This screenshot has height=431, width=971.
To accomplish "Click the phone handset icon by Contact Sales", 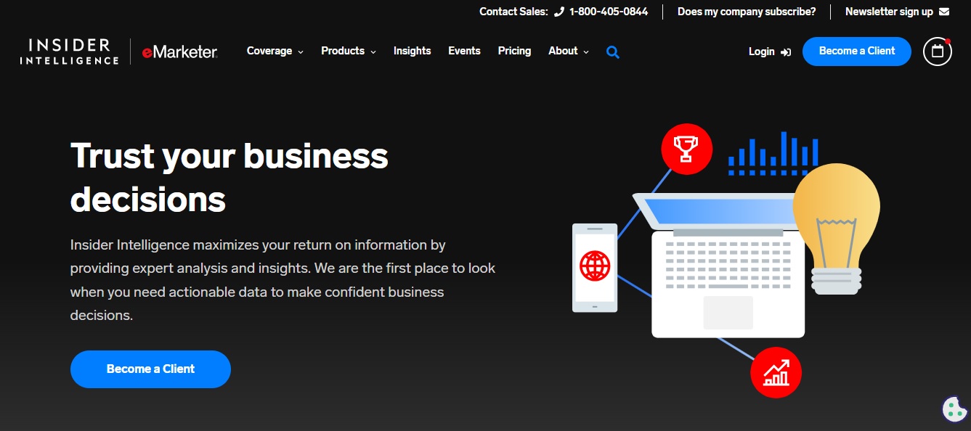I will click(558, 12).
